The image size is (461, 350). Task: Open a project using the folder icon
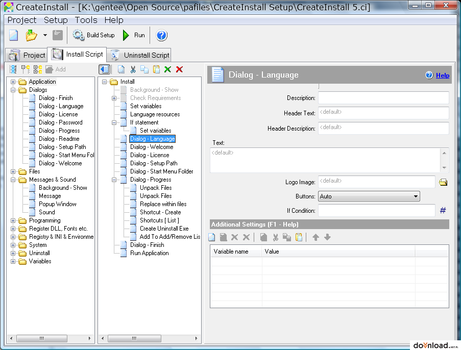click(x=31, y=35)
